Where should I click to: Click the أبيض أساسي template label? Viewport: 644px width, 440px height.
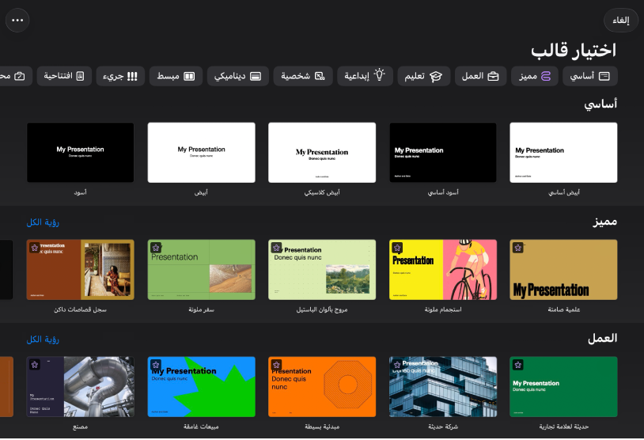click(x=563, y=192)
